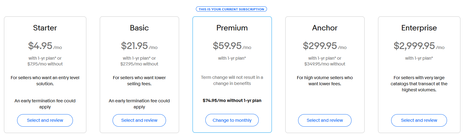Image resolution: width=465 pixels, height=137 pixels.
Task: Click Select and review under Basic plan
Action: pyautogui.click(x=139, y=120)
